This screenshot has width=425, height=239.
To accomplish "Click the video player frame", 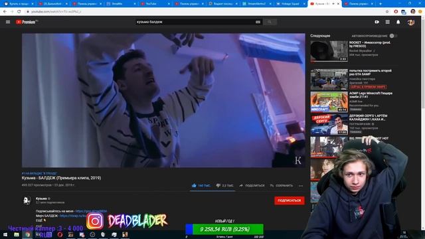I will pos(163,100).
